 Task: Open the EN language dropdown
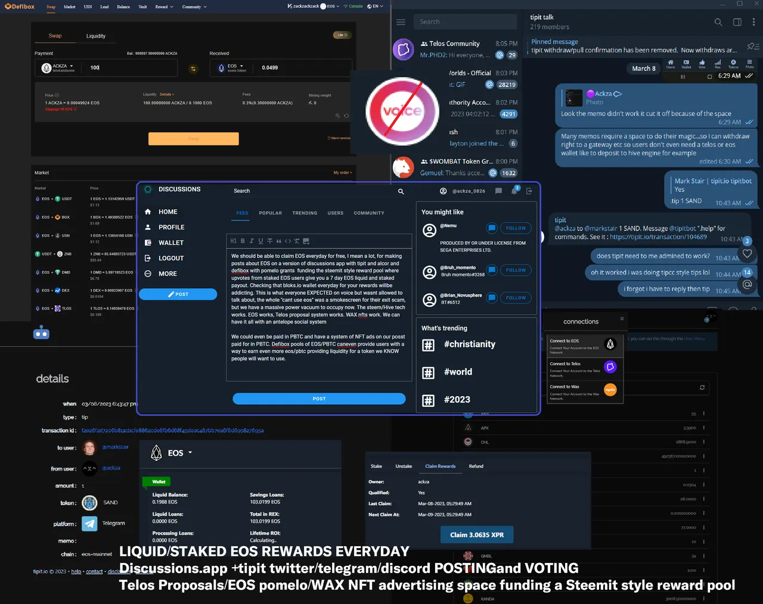coord(375,7)
